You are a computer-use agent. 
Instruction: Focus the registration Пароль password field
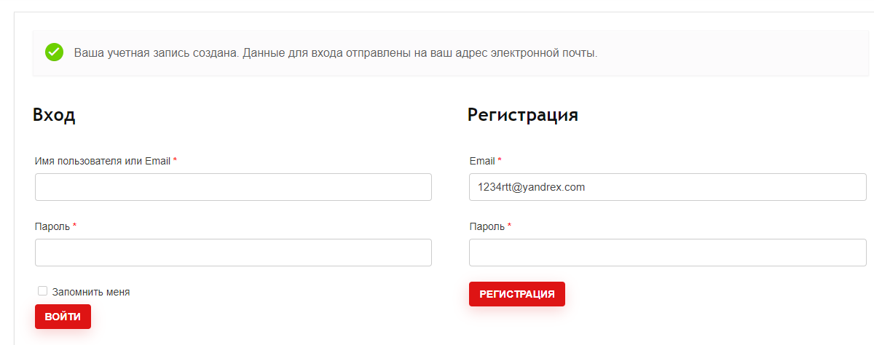[667, 253]
